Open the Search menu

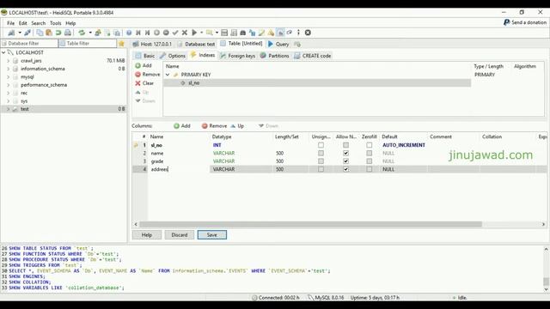tap(38, 23)
